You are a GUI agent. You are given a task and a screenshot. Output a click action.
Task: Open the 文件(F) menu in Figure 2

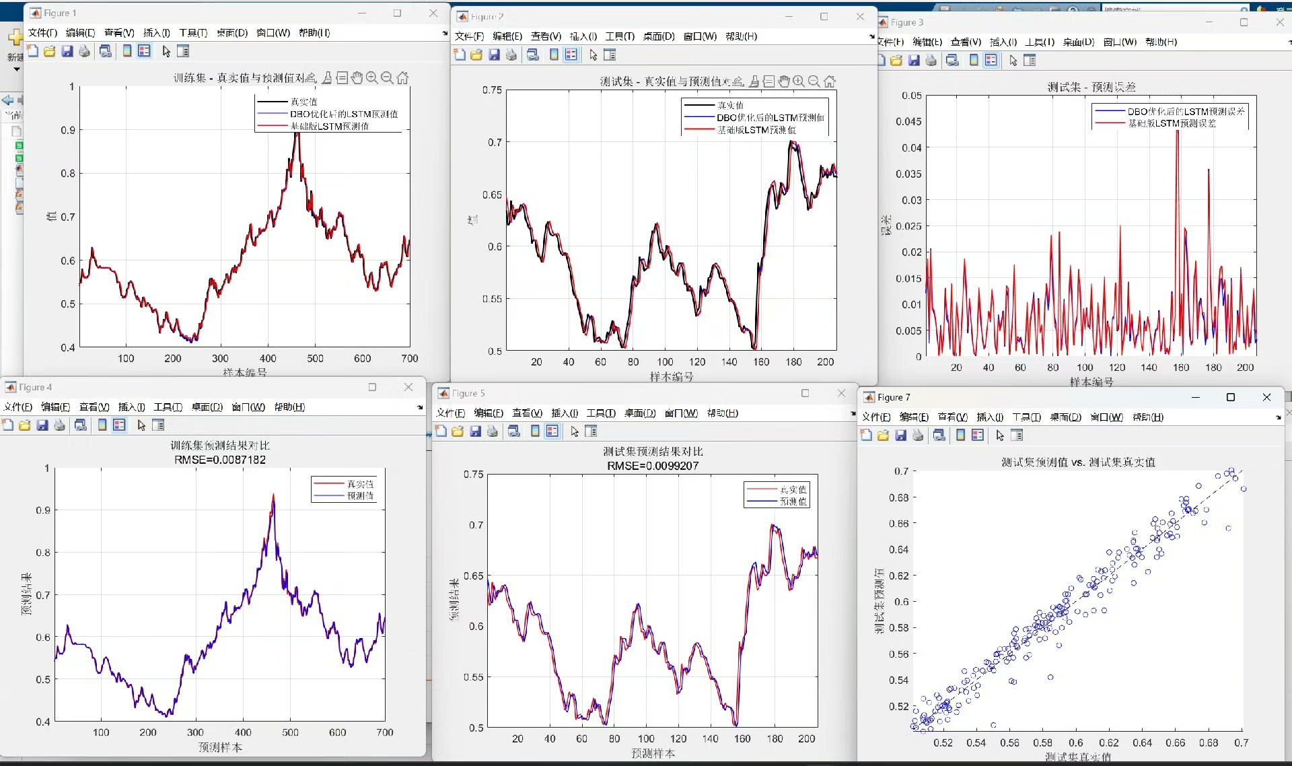pos(469,36)
